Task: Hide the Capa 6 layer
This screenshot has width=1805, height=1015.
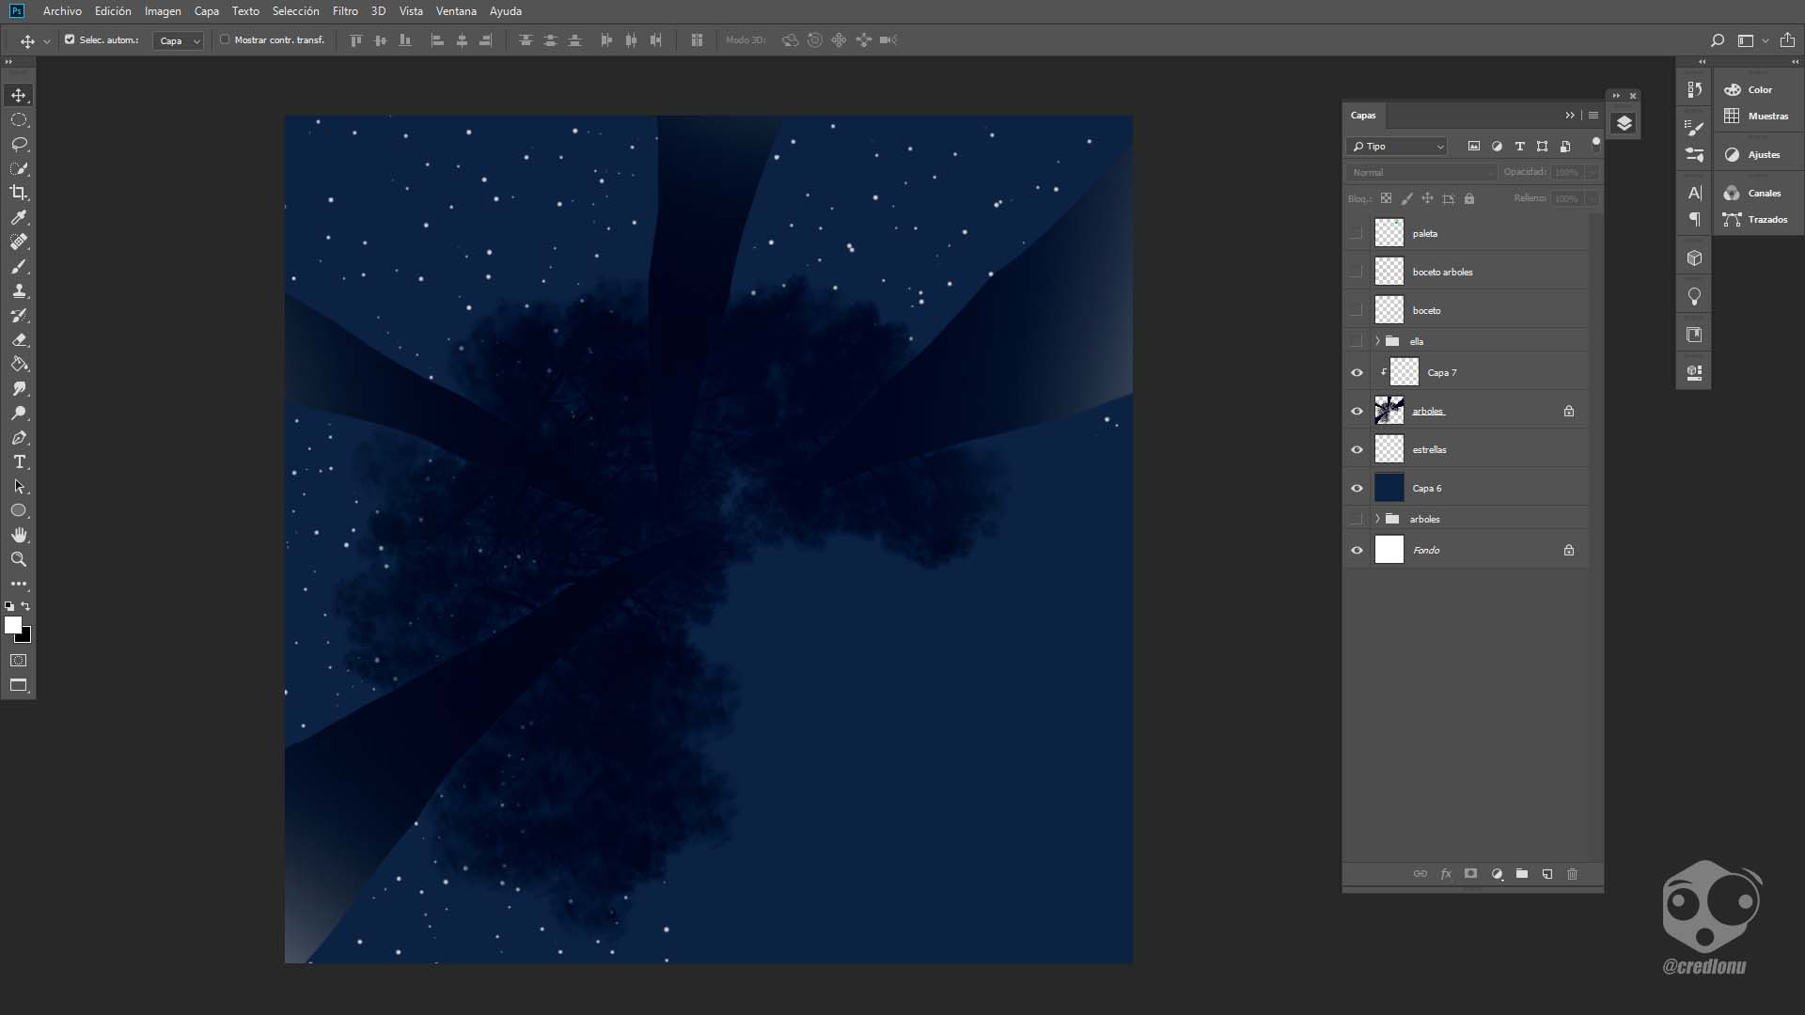Action: pos(1357,489)
